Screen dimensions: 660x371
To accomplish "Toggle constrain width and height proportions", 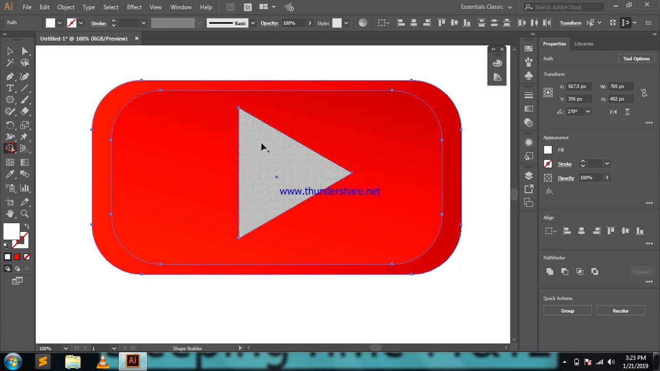I will [x=644, y=93].
